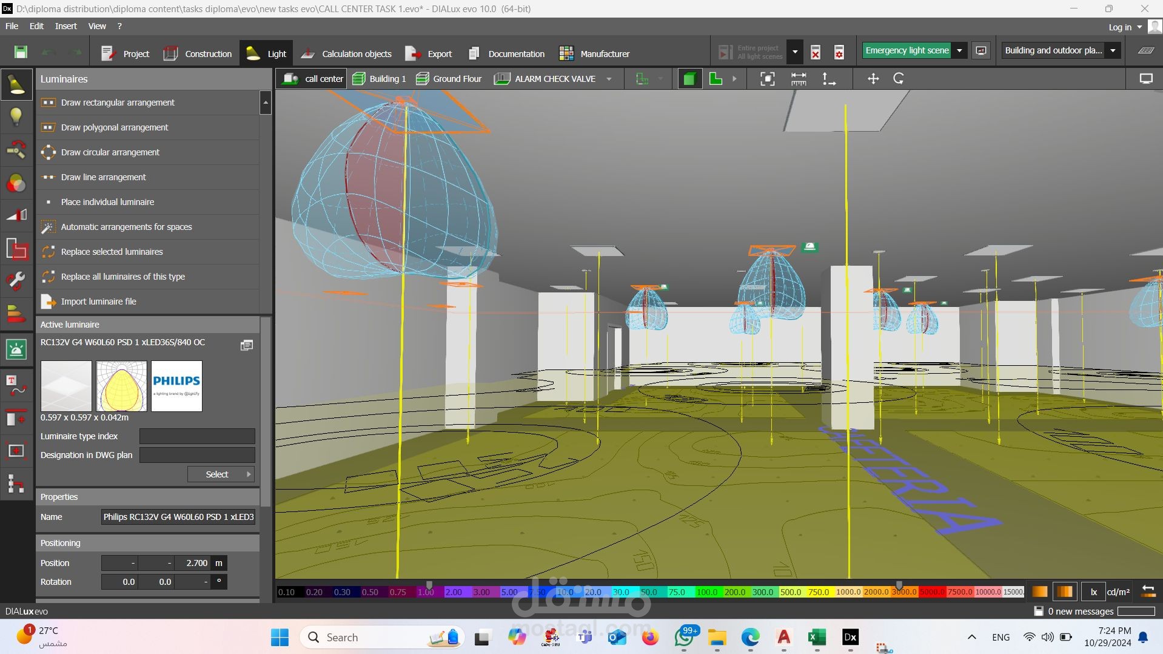Click the Import luminaire file icon
Screen dimensions: 1163x654
point(48,302)
